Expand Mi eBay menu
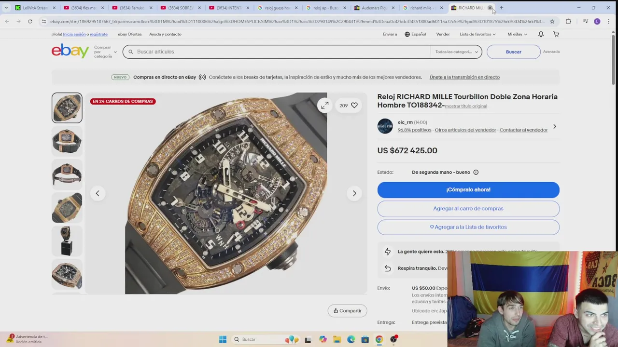 pos(517,34)
